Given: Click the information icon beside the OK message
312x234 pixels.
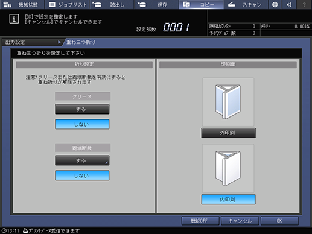Looking at the screenshot, I should 14,19.
